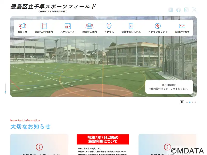The image size is (207, 155).
Task: Open the X (Twitter) social icon
Action: click(x=194, y=10)
